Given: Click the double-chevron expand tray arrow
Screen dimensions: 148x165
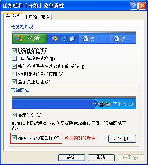Looking at the screenshot, I should click(x=95, y=104).
